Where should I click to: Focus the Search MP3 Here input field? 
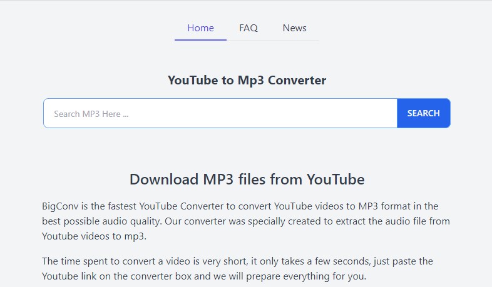pyautogui.click(x=220, y=113)
